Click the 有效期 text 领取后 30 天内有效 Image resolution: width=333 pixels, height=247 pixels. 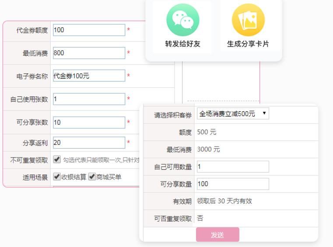tap(224, 201)
